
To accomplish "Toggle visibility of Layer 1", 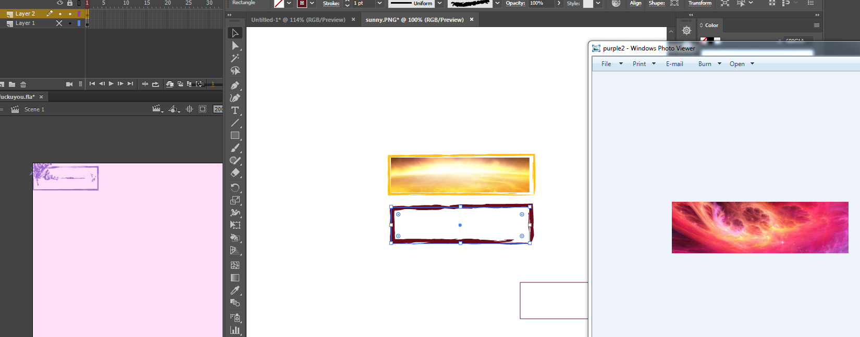I will pyautogui.click(x=59, y=23).
